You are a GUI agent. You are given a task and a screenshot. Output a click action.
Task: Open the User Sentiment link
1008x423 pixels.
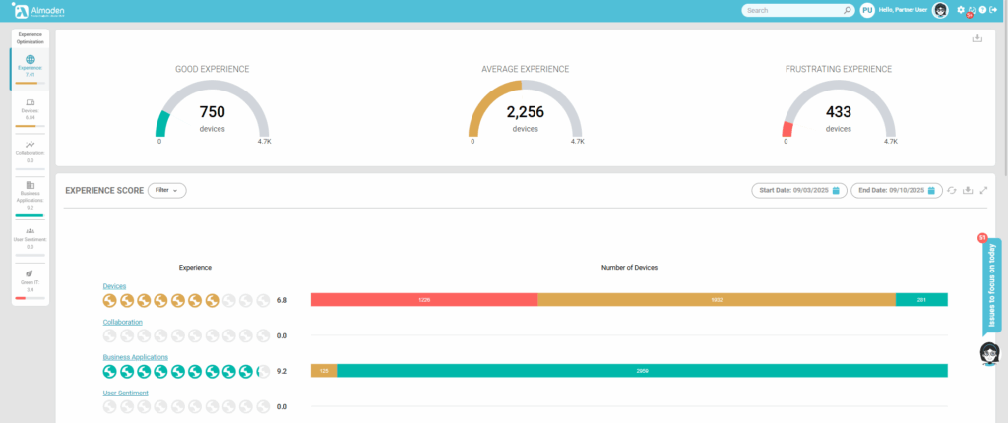coord(126,393)
